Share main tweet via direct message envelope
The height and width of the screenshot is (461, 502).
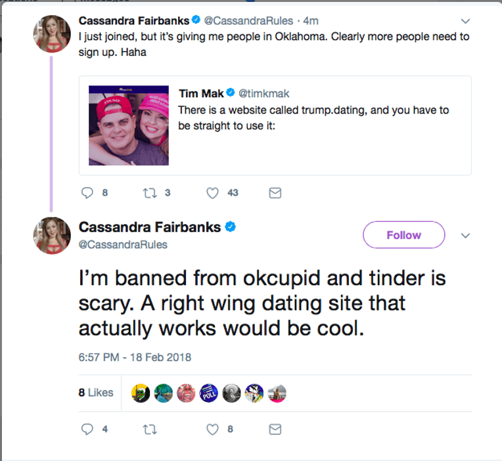point(275,429)
